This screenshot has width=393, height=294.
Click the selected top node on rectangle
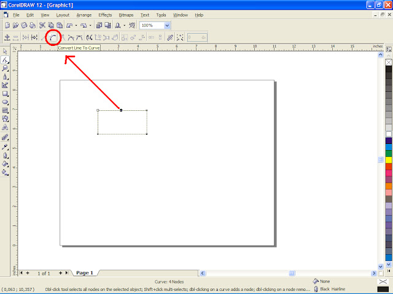pos(121,110)
